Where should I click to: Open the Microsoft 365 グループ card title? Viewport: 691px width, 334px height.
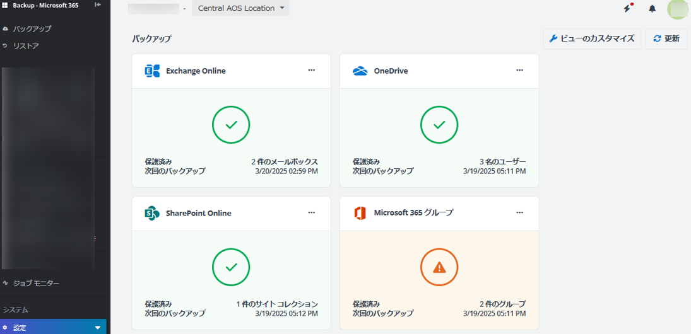click(x=413, y=213)
